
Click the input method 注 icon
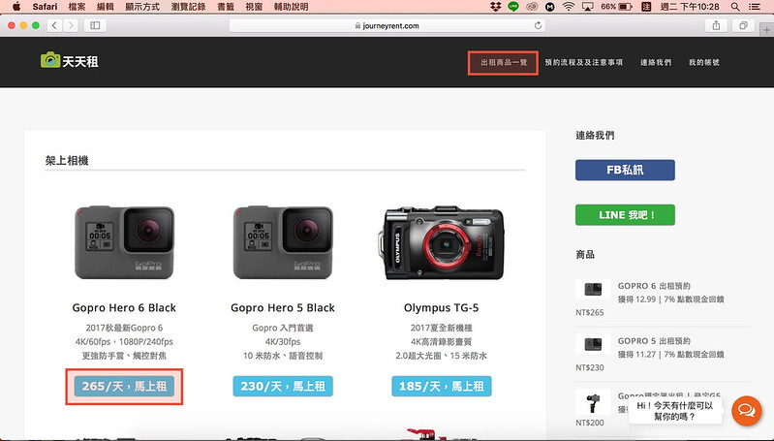coord(646,7)
